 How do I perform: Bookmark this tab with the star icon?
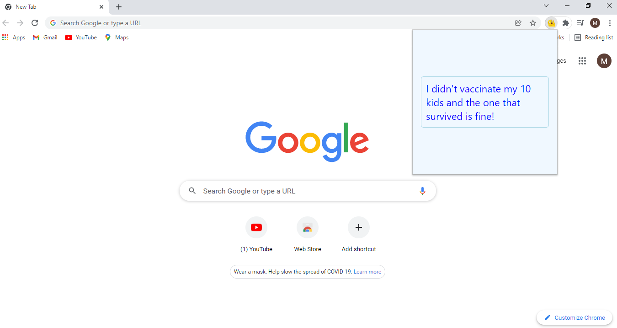coord(533,23)
